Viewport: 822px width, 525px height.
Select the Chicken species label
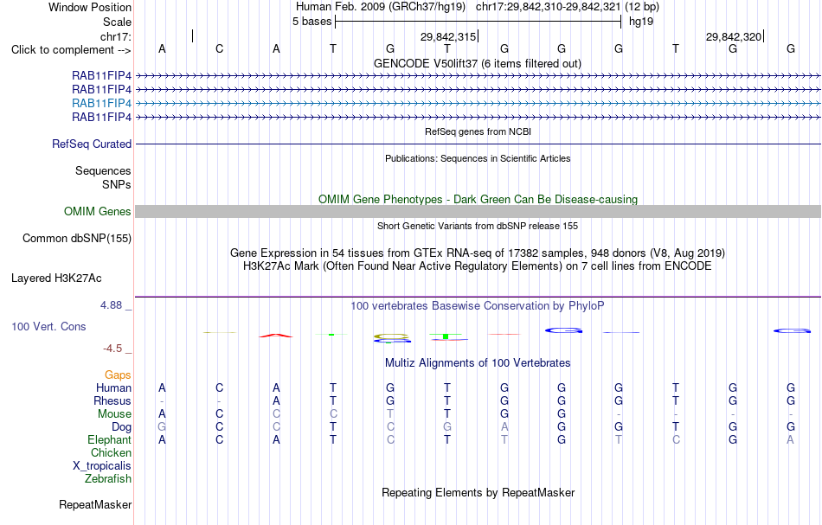click(x=111, y=452)
